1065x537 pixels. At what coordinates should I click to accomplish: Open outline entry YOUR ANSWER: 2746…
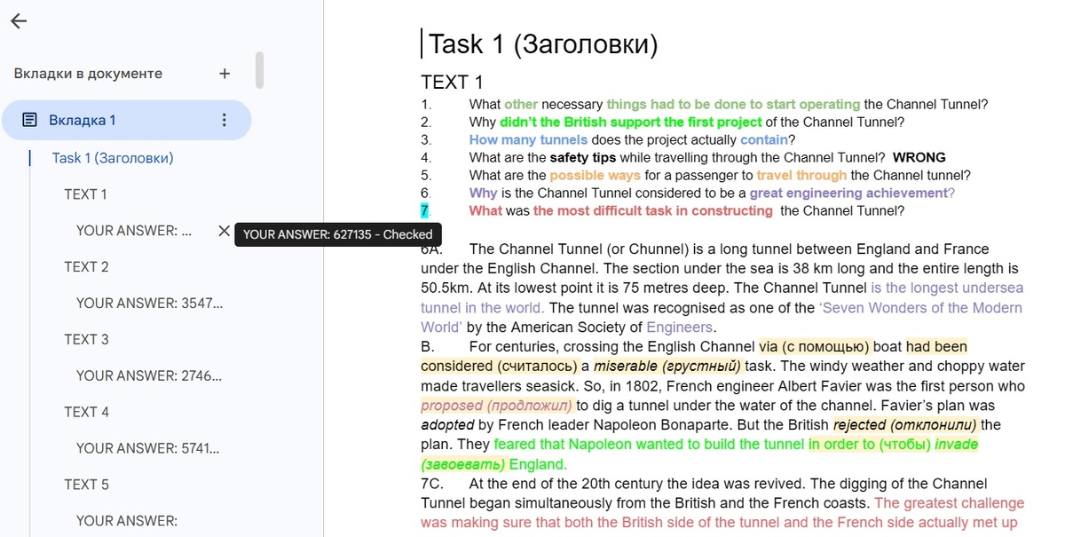pyautogui.click(x=149, y=376)
